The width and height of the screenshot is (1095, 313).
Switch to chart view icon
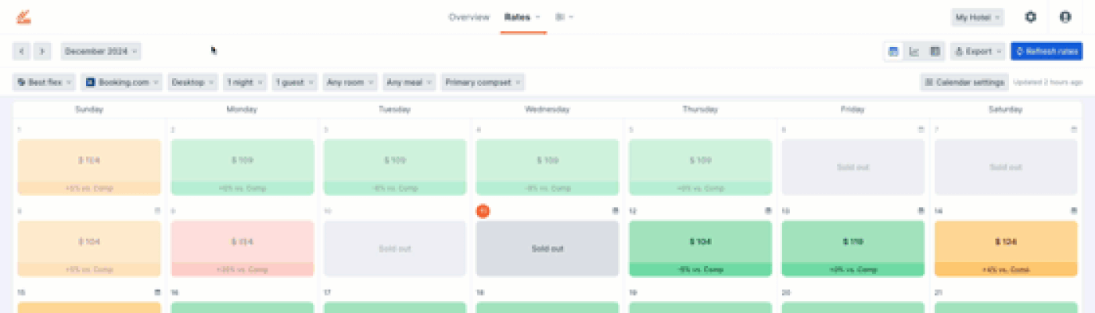[914, 52]
